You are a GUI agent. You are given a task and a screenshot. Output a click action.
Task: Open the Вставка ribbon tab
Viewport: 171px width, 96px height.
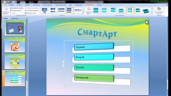coord(19,5)
